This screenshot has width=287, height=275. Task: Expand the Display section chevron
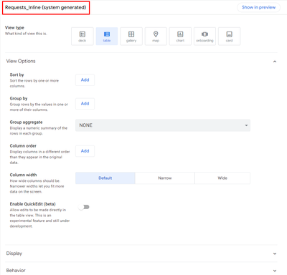275,254
